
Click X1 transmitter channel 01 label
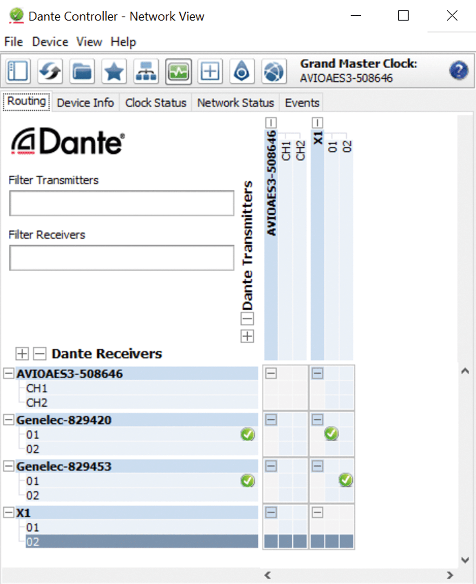[332, 147]
